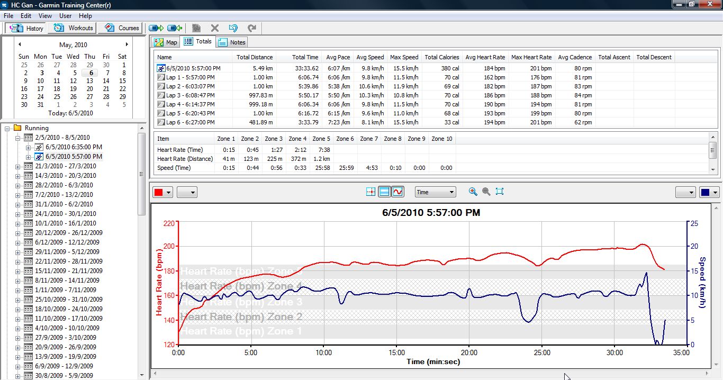723x380 pixels.
Task: Sort by Total Distance column header
Action: (x=254, y=57)
